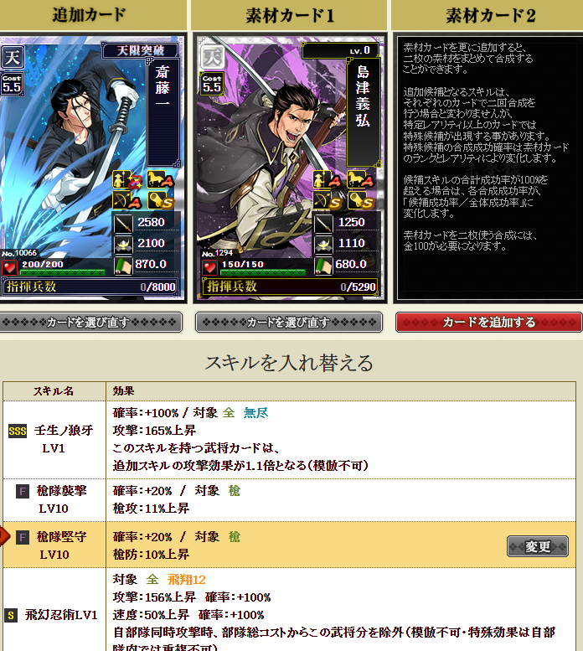Image resolution: width=583 pixels, height=651 pixels.
Task: Click the F rank icon for 槍隊襲撃
Action: (x=23, y=492)
